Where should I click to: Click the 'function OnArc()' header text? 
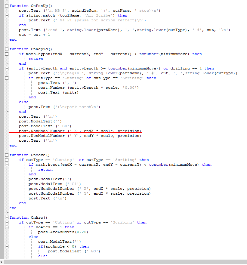click(x=28, y=217)
